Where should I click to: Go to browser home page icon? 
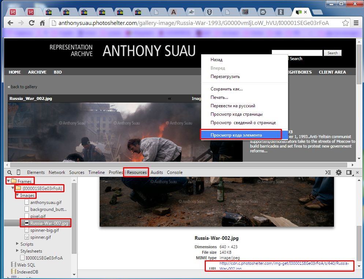pos(42,23)
